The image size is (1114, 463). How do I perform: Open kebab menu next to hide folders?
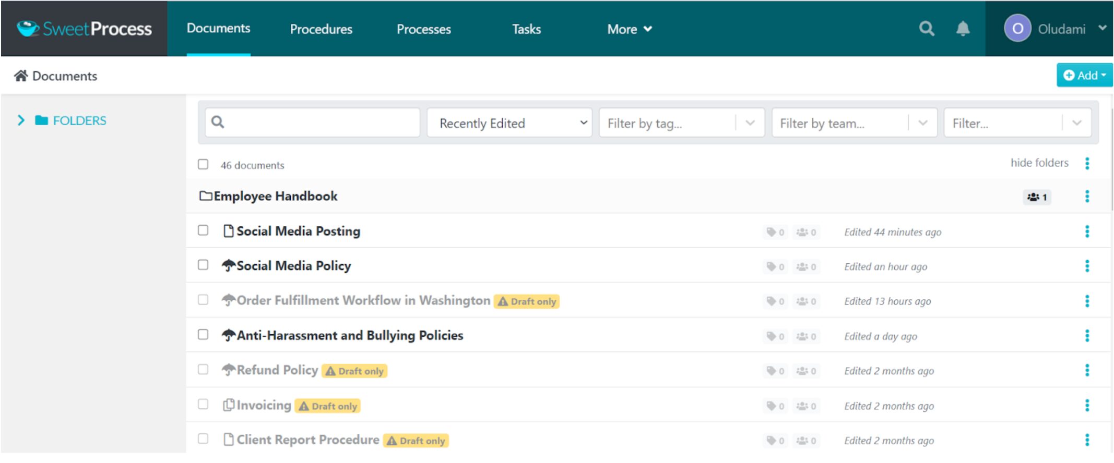pos(1087,163)
